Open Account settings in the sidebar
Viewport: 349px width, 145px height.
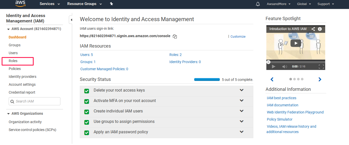click(22, 84)
